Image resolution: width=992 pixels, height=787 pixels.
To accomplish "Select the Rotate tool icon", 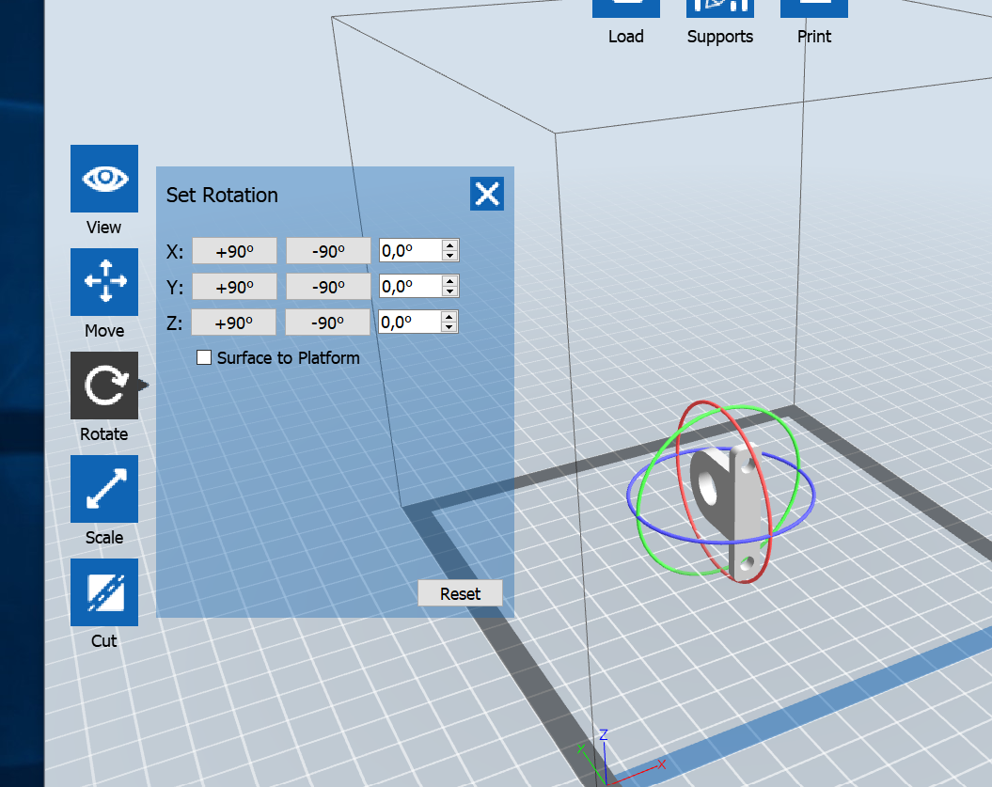I will point(104,386).
